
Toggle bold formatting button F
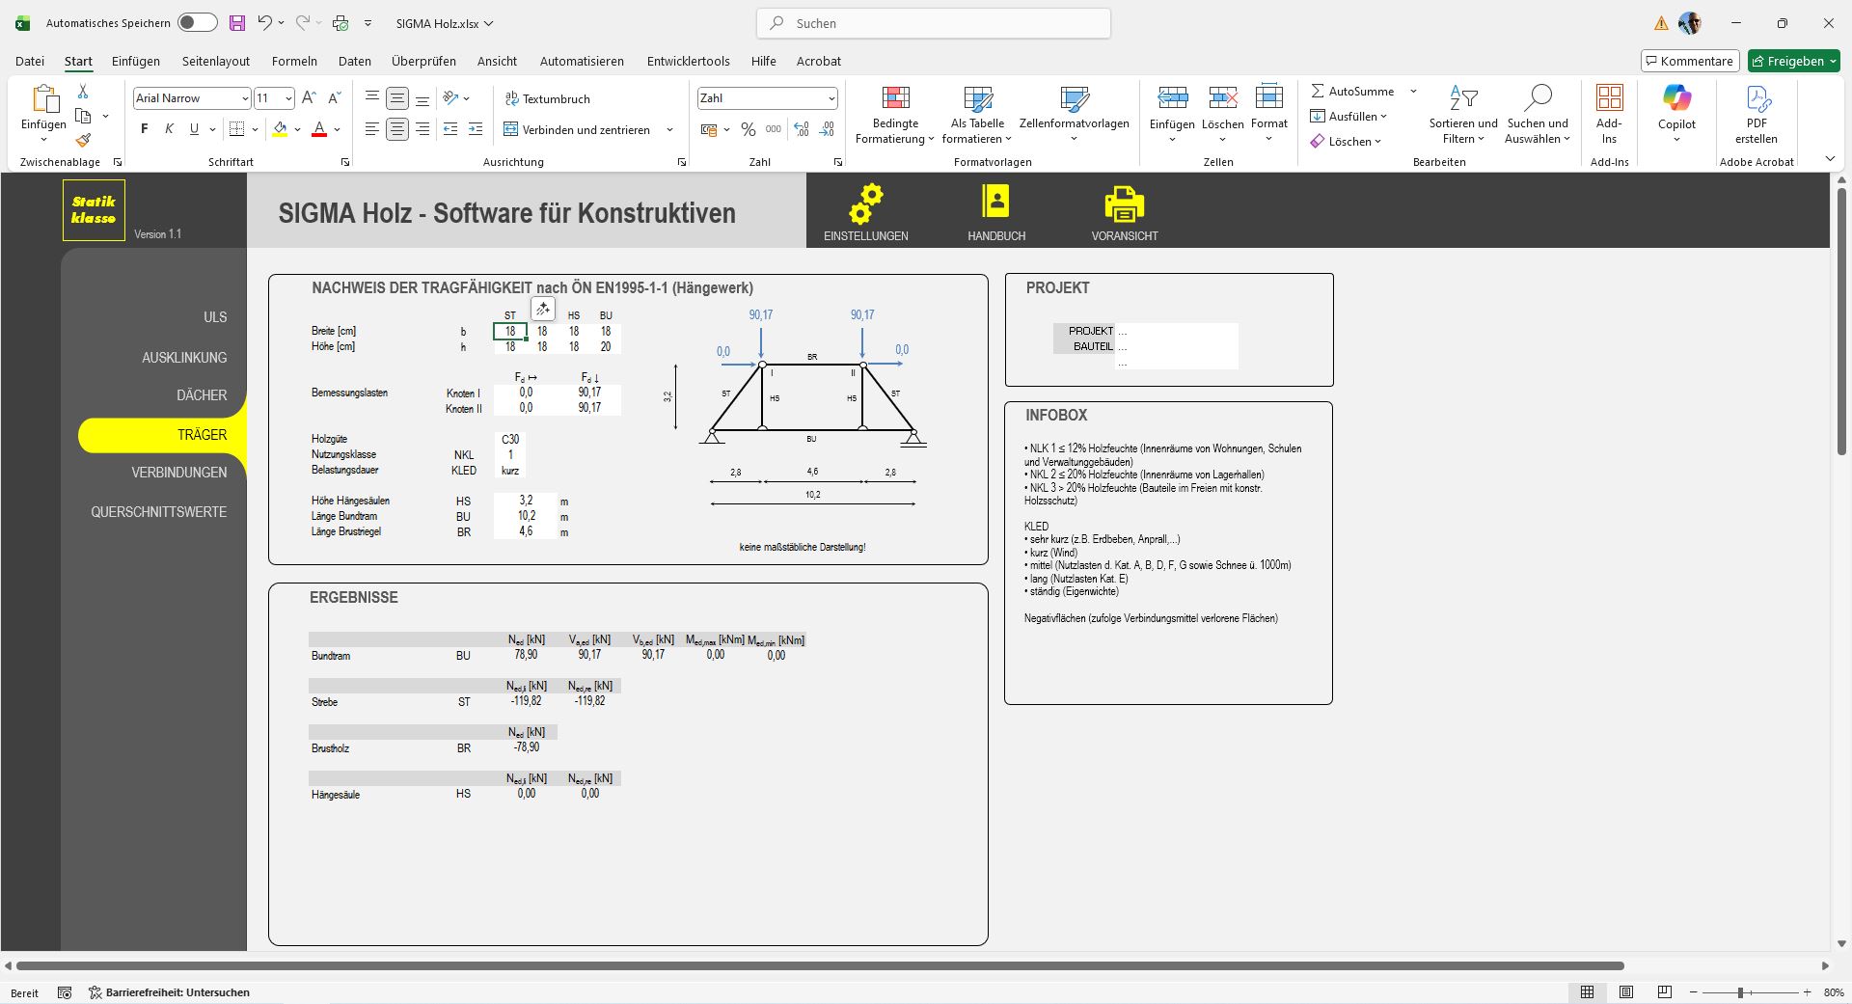tap(145, 129)
